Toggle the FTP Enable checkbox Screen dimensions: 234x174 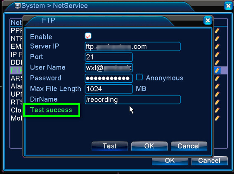point(88,36)
